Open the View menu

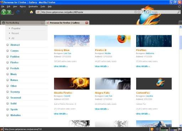[x=15, y=6]
